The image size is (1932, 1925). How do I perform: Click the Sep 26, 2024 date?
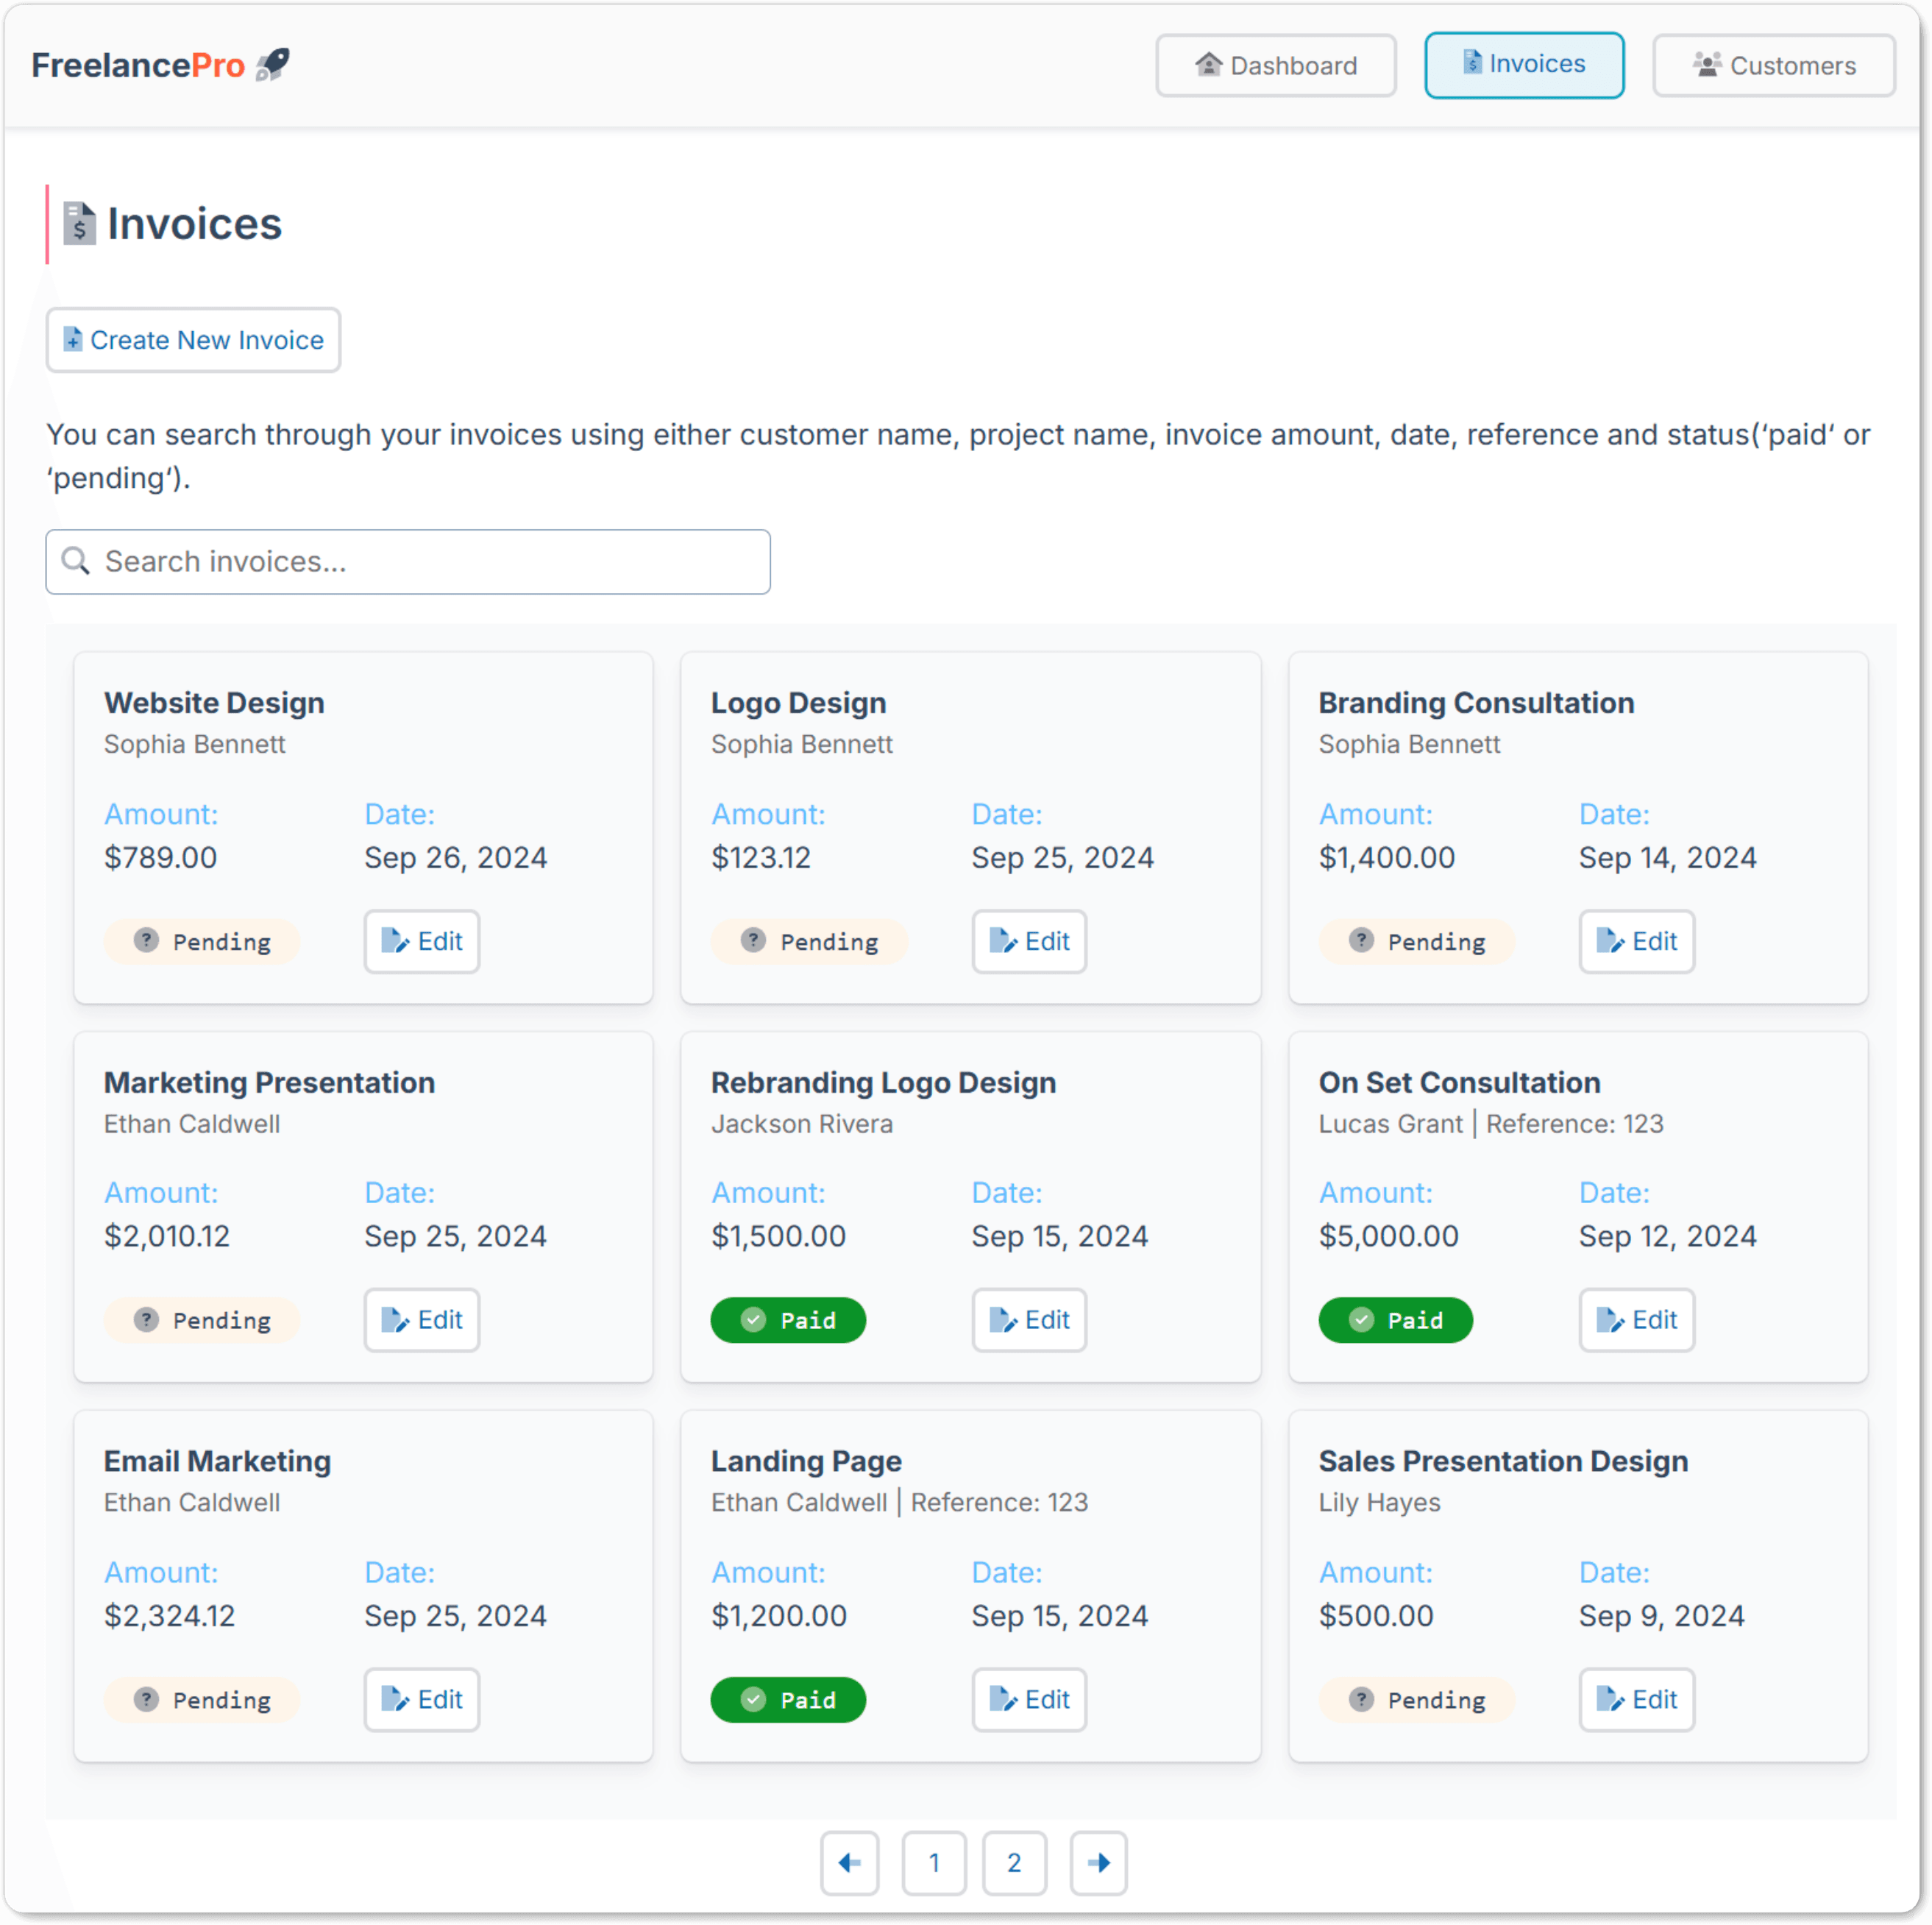coord(455,857)
